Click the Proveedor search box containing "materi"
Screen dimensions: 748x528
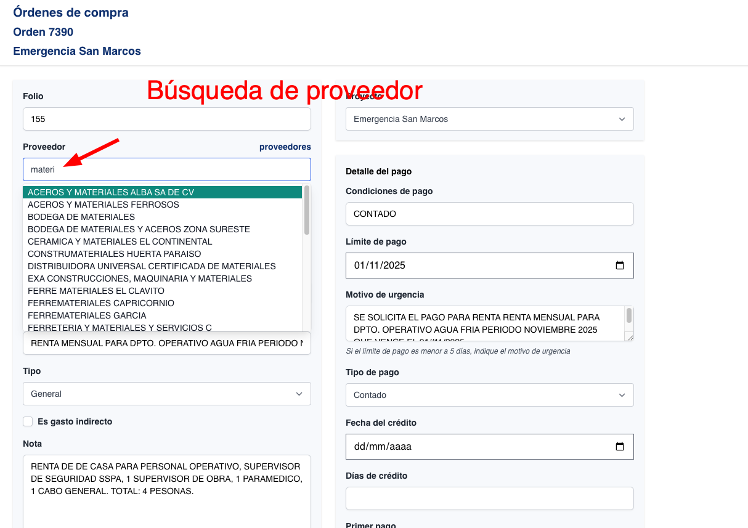click(166, 169)
